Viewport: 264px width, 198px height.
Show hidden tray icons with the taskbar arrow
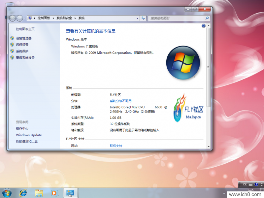point(224,193)
